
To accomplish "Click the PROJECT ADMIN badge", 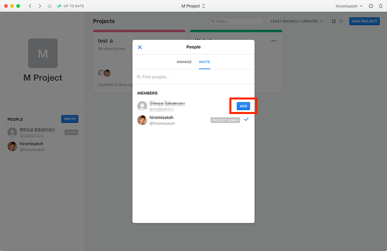I will point(225,120).
